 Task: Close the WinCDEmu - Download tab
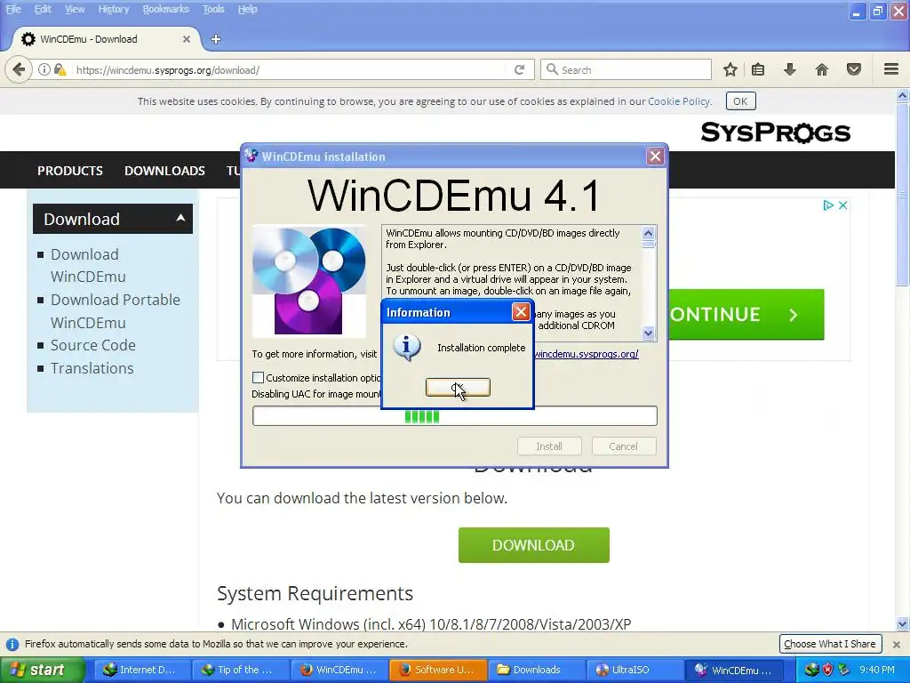[187, 39]
